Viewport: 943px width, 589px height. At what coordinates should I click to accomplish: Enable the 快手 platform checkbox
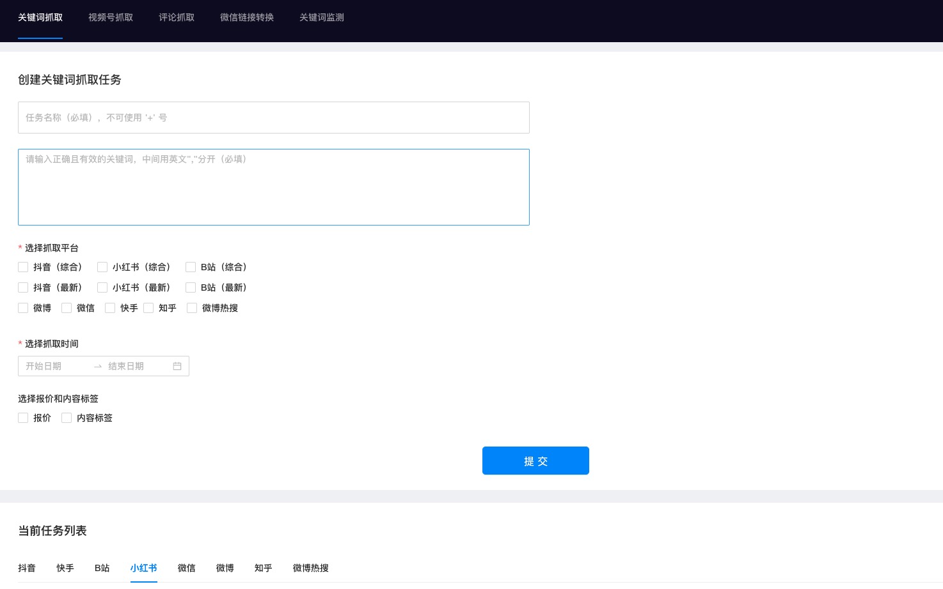point(110,308)
